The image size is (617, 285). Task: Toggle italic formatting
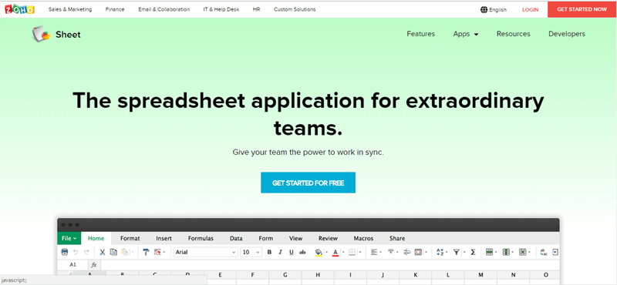coord(280,253)
